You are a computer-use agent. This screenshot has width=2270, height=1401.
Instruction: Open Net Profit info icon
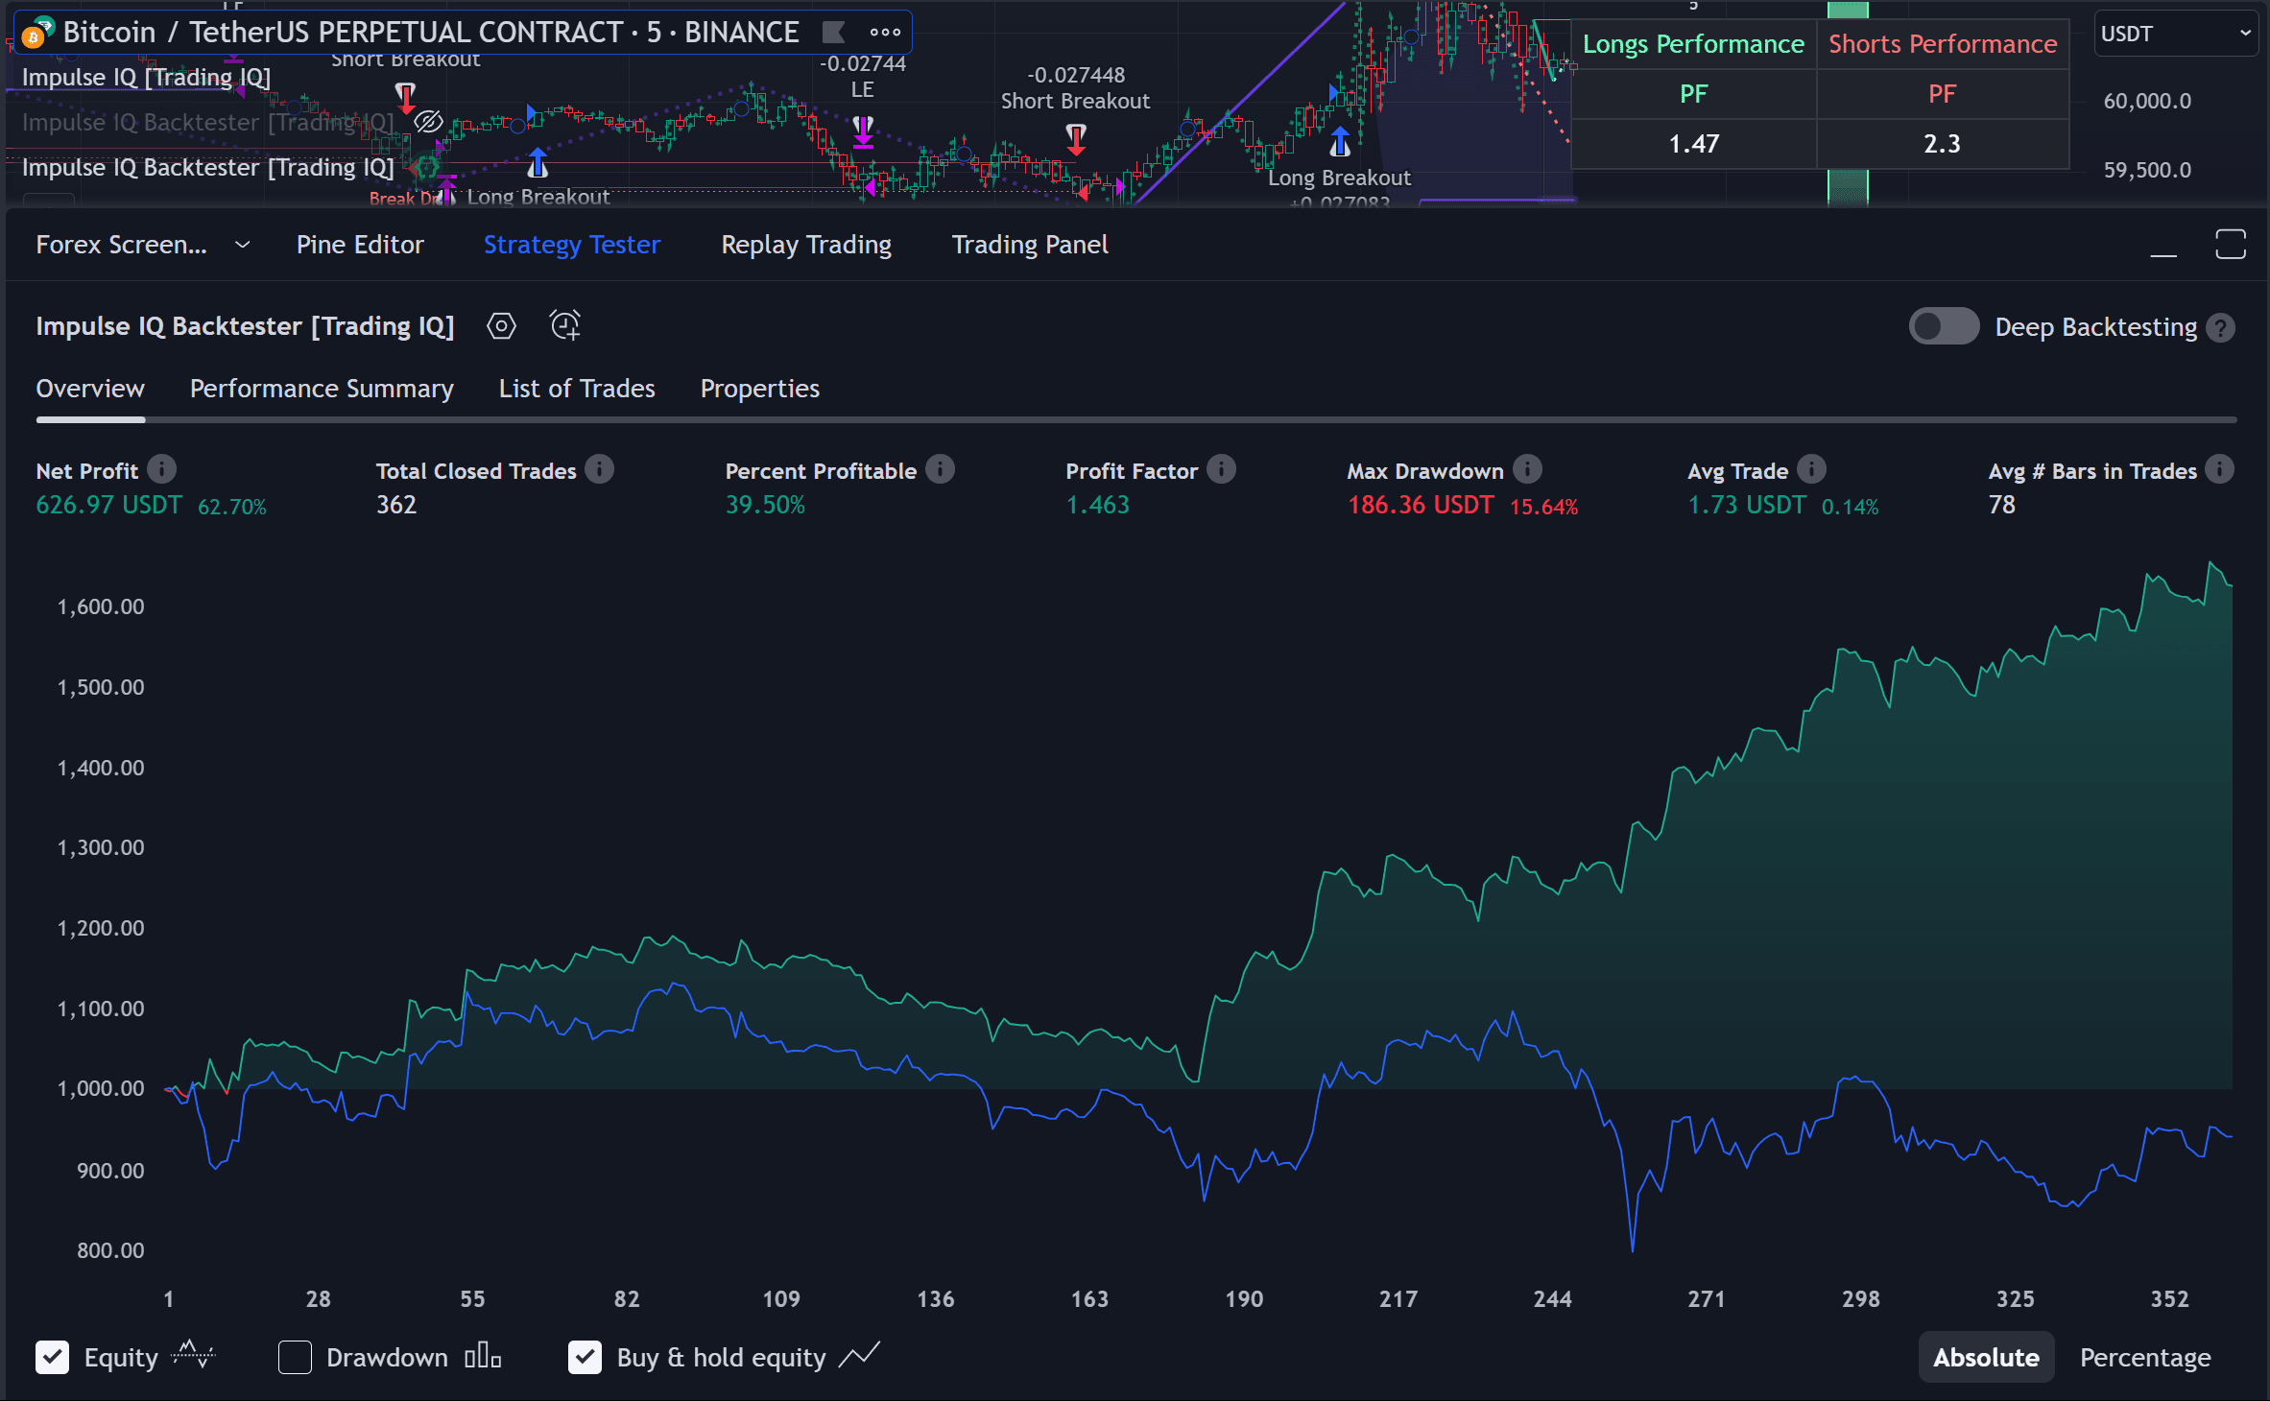click(162, 469)
